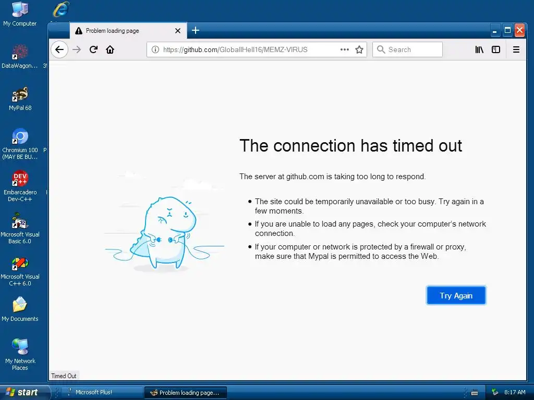534x400 pixels.
Task: Click Problem loading page taskbar button
Action: pyautogui.click(x=186, y=393)
